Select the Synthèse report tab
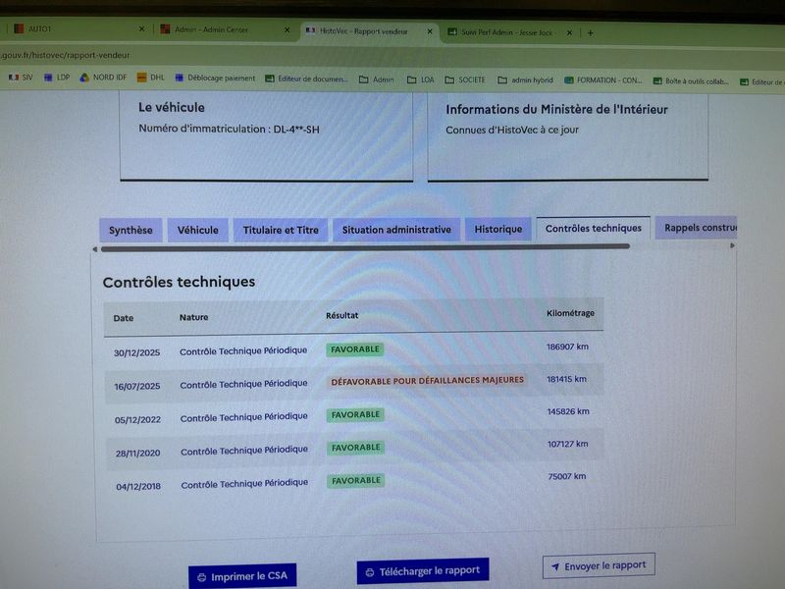 131,230
